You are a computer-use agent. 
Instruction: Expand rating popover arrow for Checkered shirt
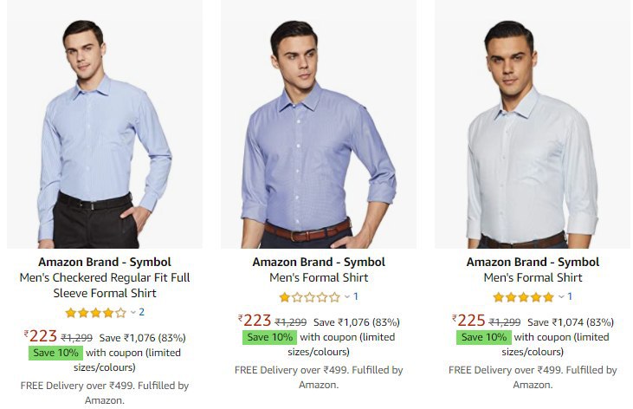tap(132, 313)
